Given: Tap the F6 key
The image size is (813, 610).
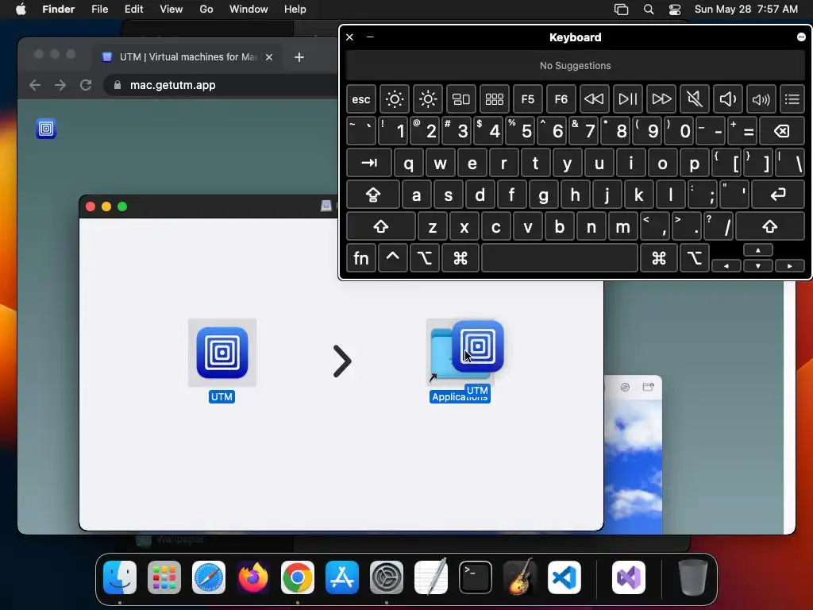Looking at the screenshot, I should pos(561,99).
